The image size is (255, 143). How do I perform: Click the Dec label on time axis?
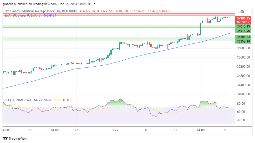pos(116,130)
